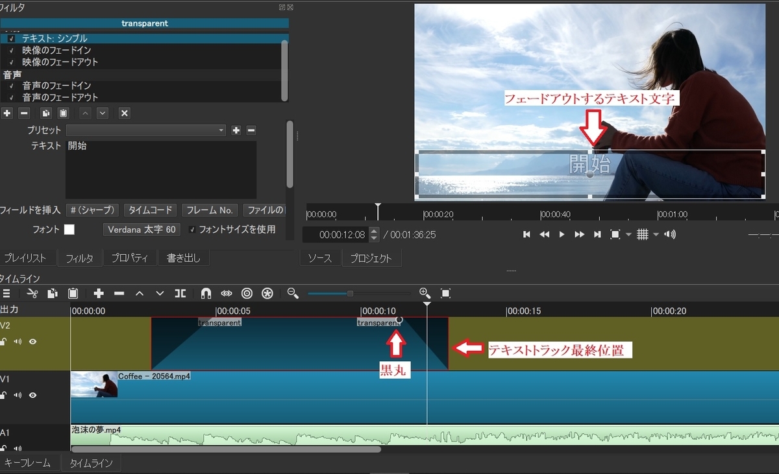This screenshot has height=474, width=779.
Task: Uncheck the 映像のフェードアウト filter checkbox
Action: [12, 62]
